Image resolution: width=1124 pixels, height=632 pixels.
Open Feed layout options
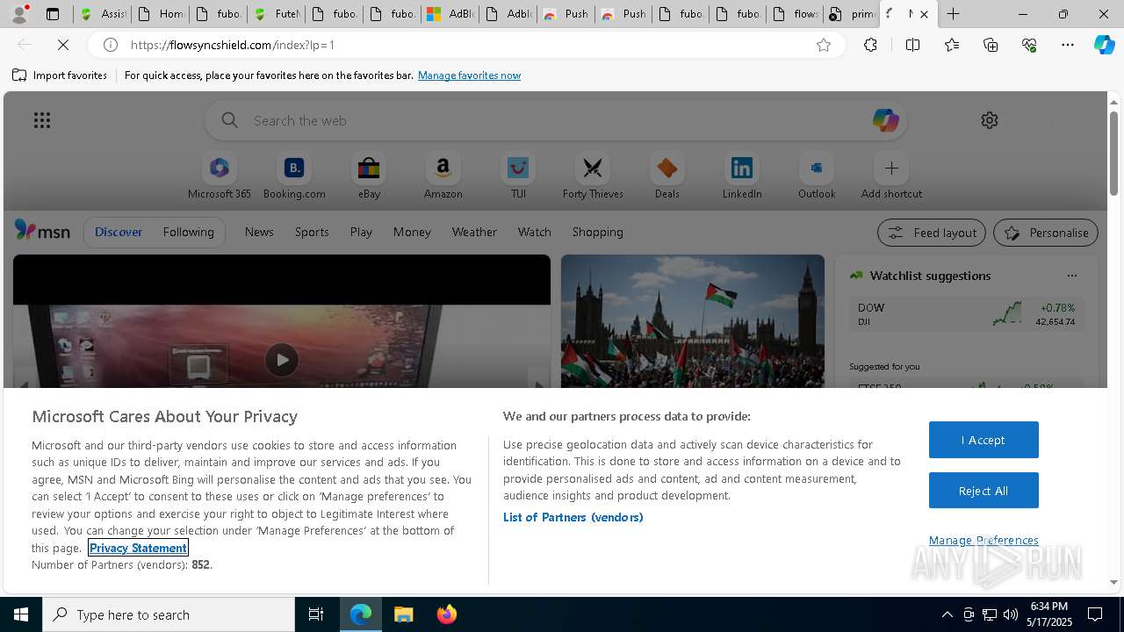(932, 233)
